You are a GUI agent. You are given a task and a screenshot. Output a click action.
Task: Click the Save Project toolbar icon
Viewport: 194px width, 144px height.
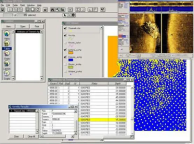pos(3,9)
